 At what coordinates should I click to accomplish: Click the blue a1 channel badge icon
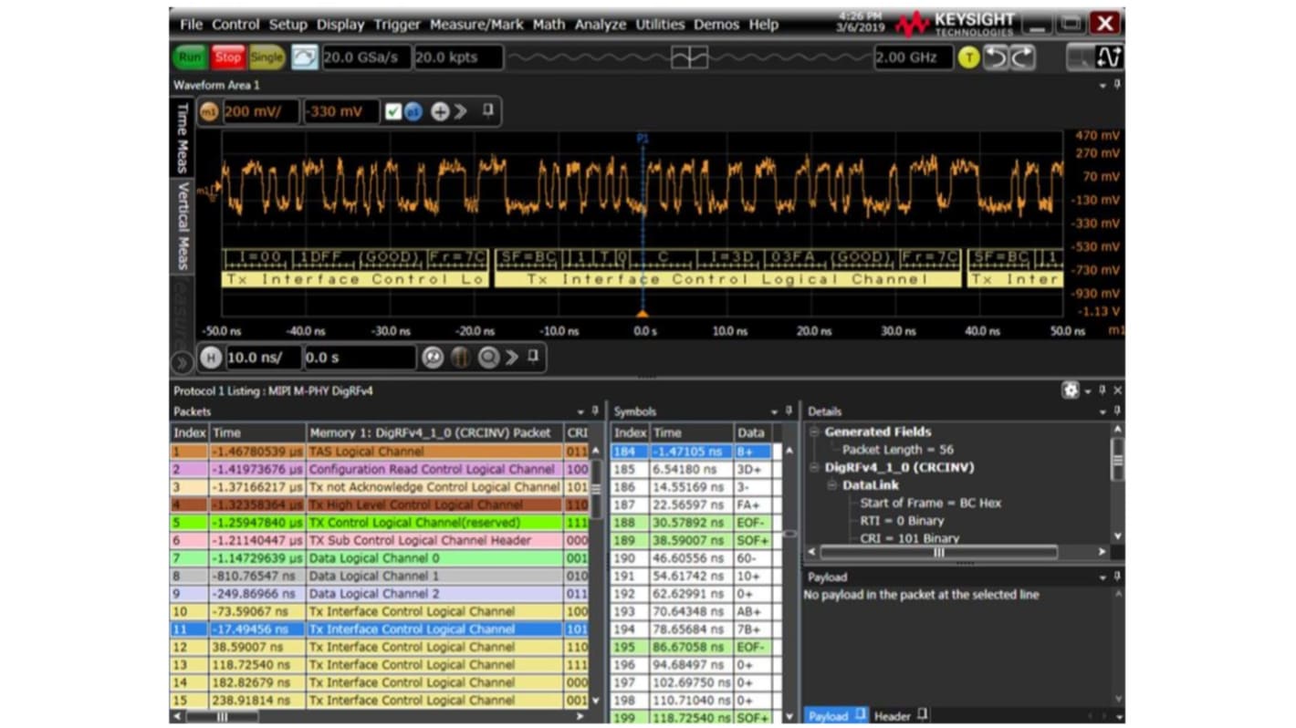coord(413,111)
